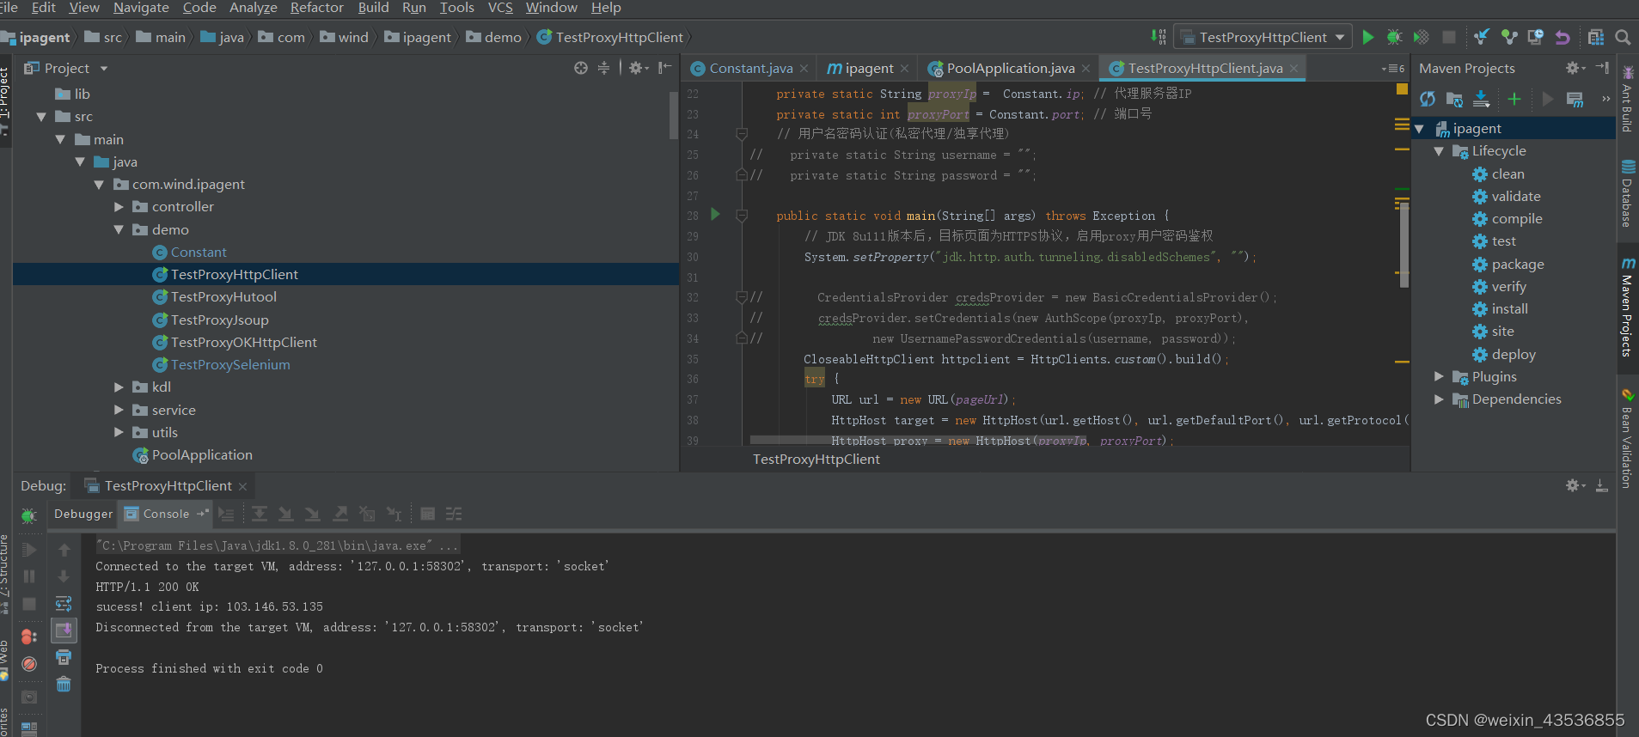Clear all console output trash icon
Viewport: 1639px width, 737px height.
tap(64, 685)
